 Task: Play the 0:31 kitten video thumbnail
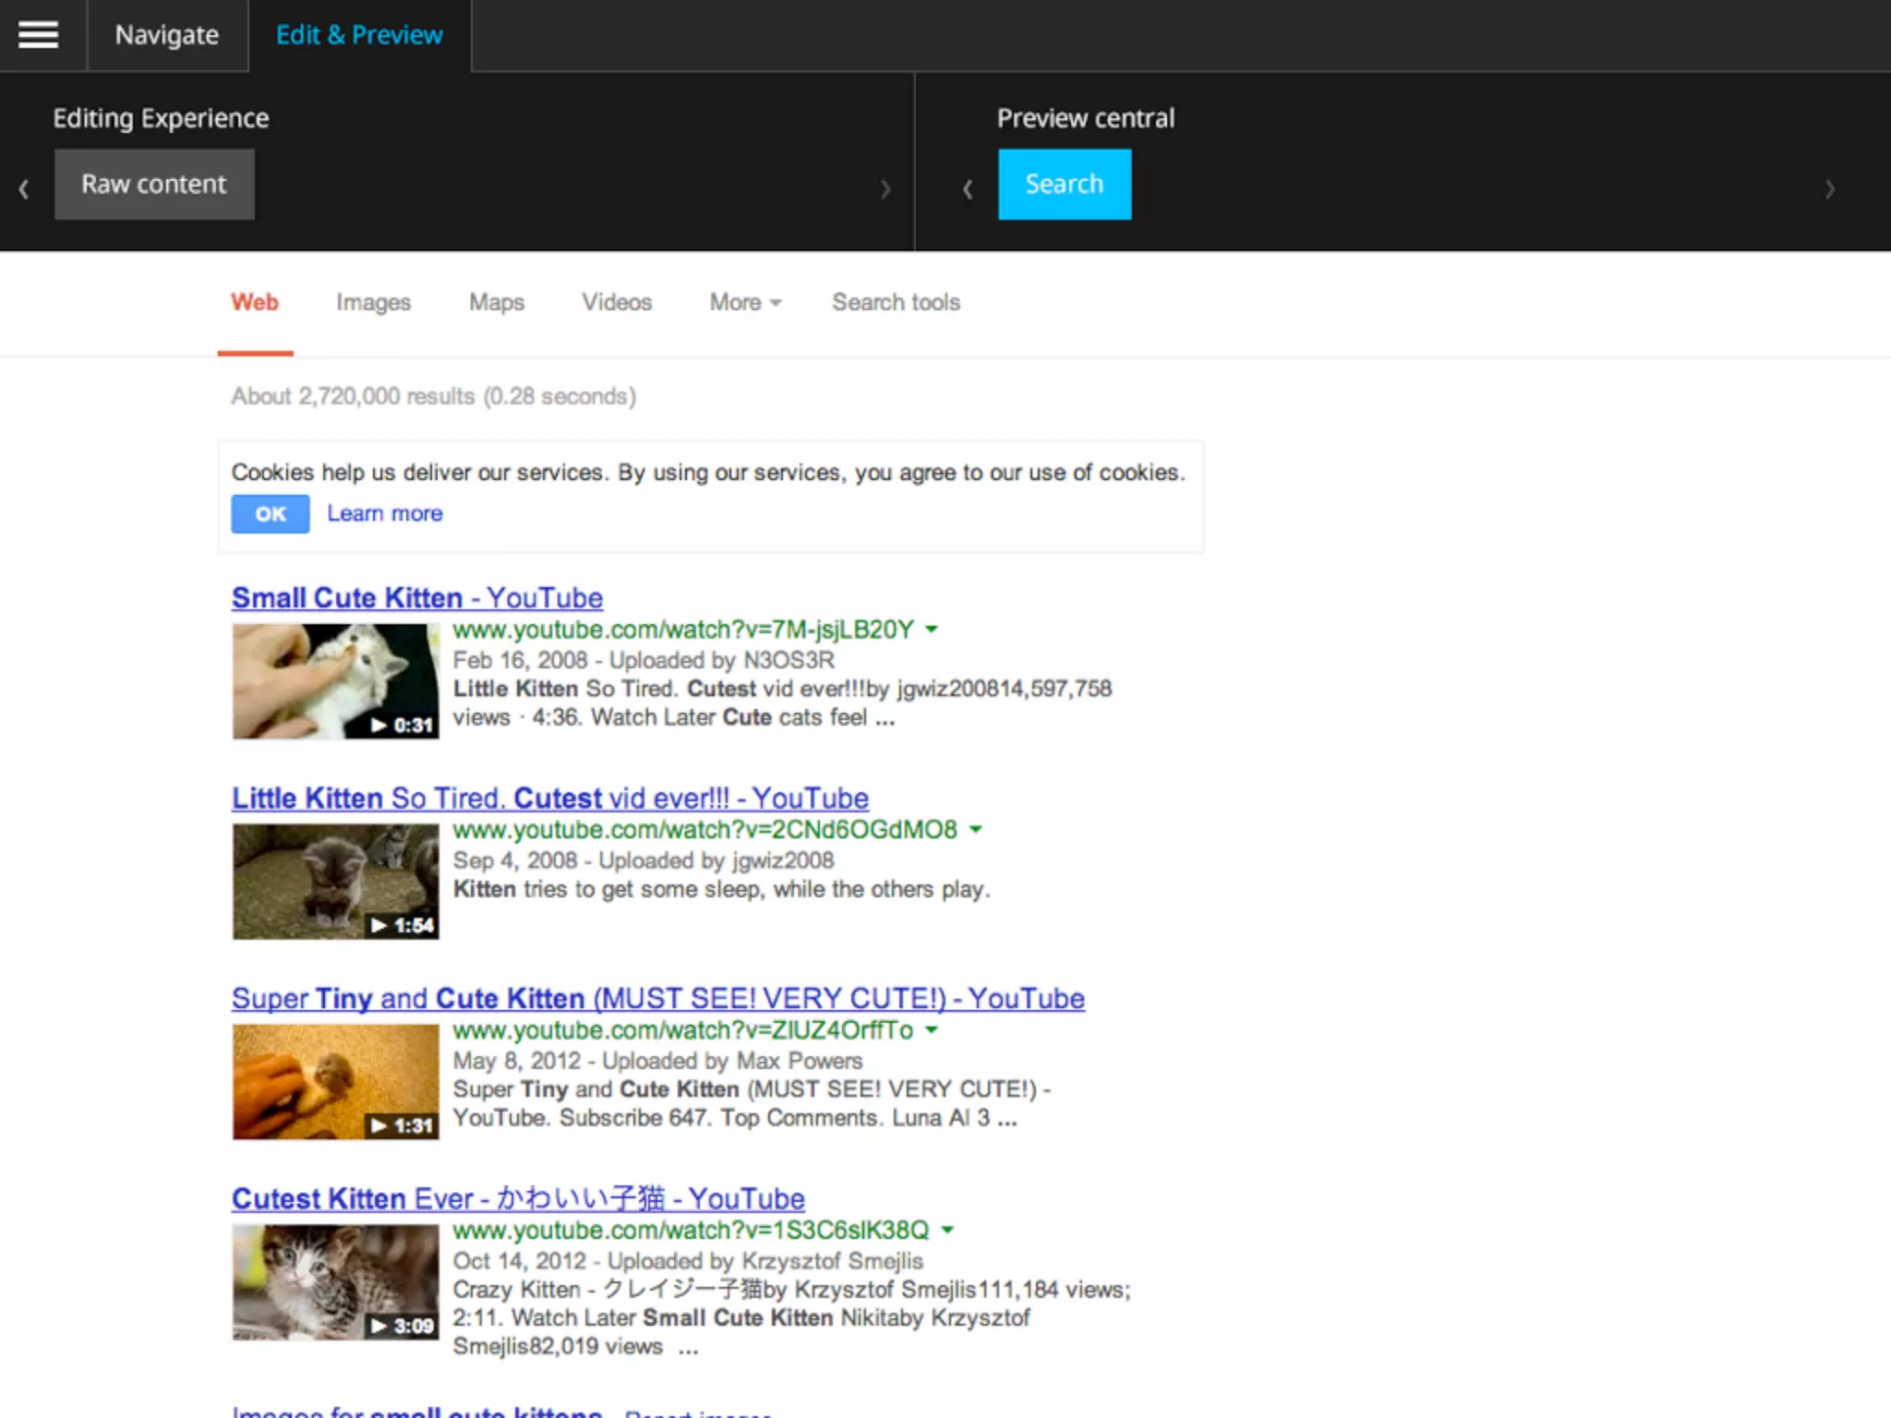click(x=335, y=681)
